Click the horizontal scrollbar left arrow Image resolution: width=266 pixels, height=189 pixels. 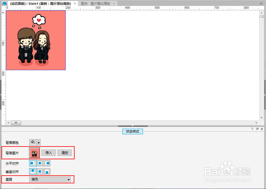click(x=8, y=123)
